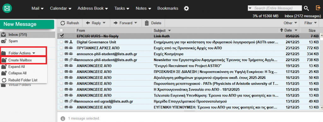Viewport: 323px width, 122px height.
Task: Click the Collapse All folder icon
Action: tap(4, 73)
